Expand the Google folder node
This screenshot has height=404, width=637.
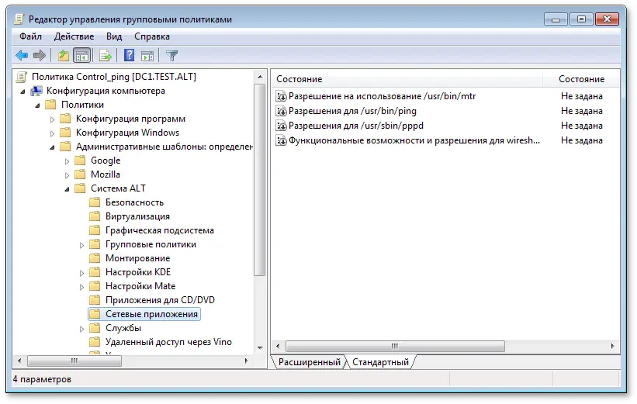pos(67,161)
